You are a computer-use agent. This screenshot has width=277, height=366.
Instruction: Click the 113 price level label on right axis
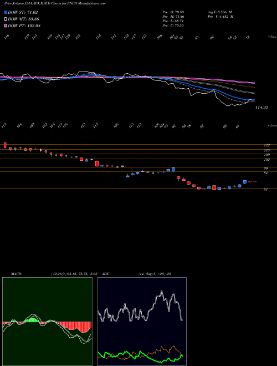point(266,150)
